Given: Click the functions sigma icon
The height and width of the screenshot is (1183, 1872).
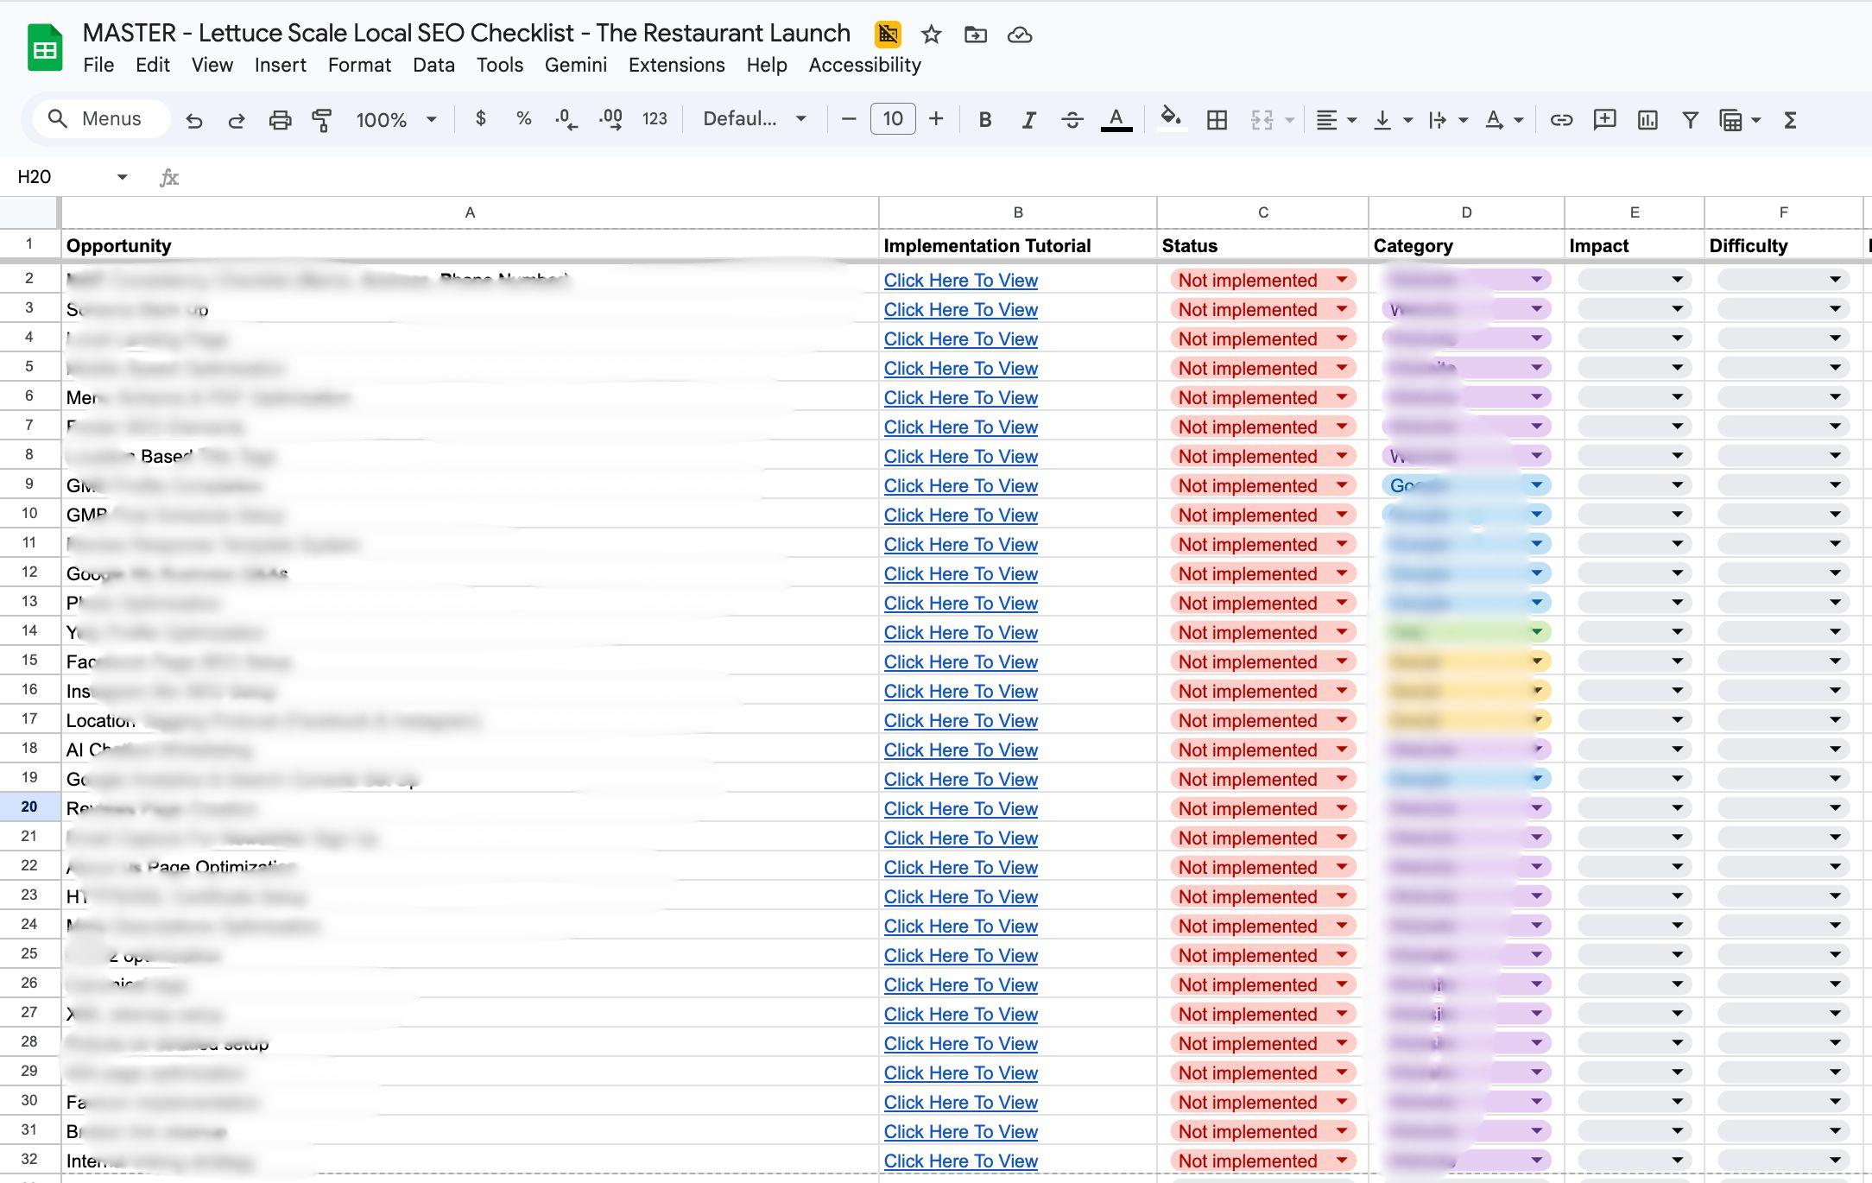Looking at the screenshot, I should coord(1790,120).
